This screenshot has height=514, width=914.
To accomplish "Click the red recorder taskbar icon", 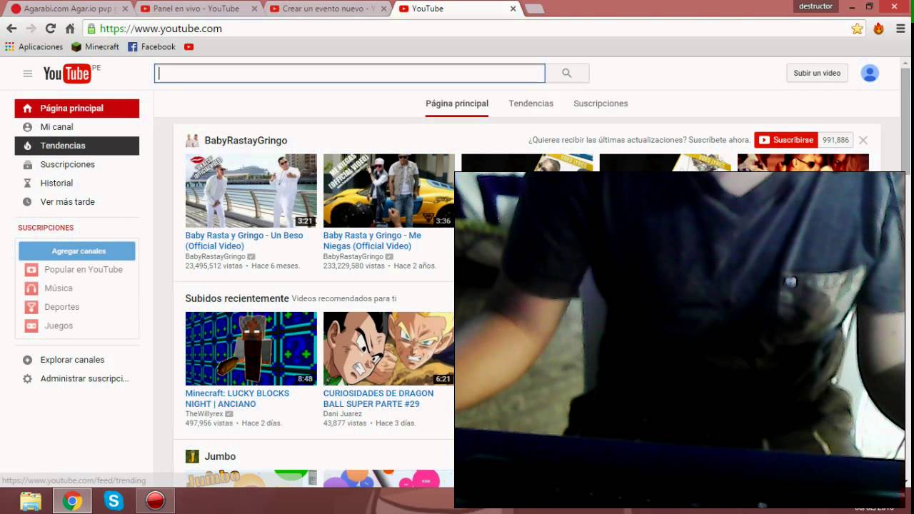I will click(x=155, y=501).
